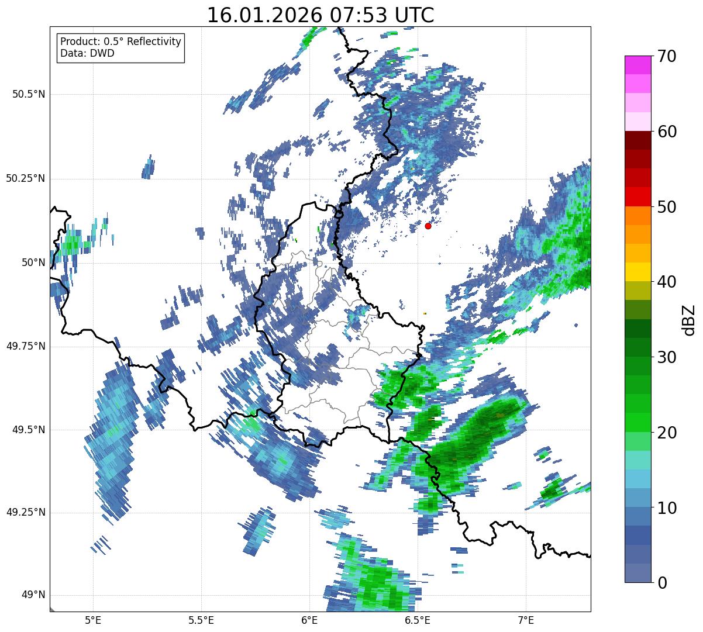Click the title '16.01.2026 07:53 UTC'
This screenshot has height=632, width=703.
[321, 15]
